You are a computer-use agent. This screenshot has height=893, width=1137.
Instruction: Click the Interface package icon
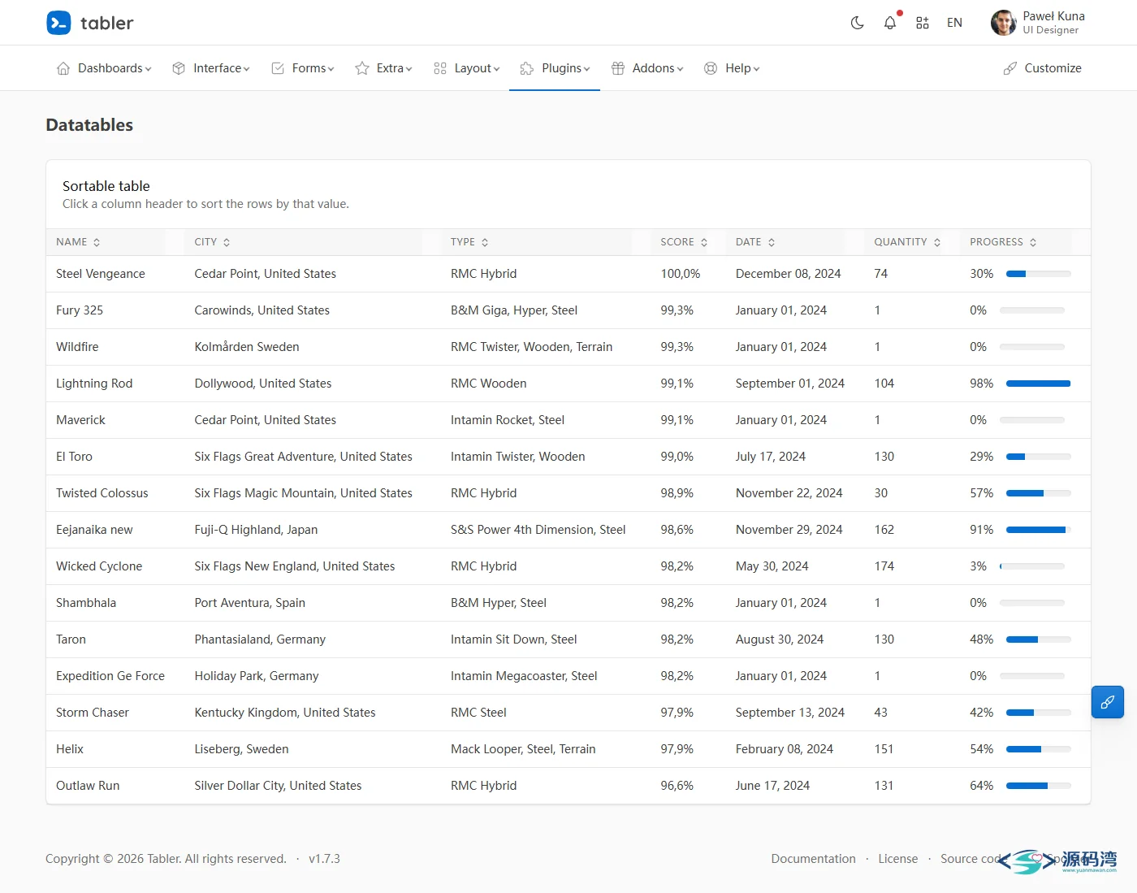point(179,68)
